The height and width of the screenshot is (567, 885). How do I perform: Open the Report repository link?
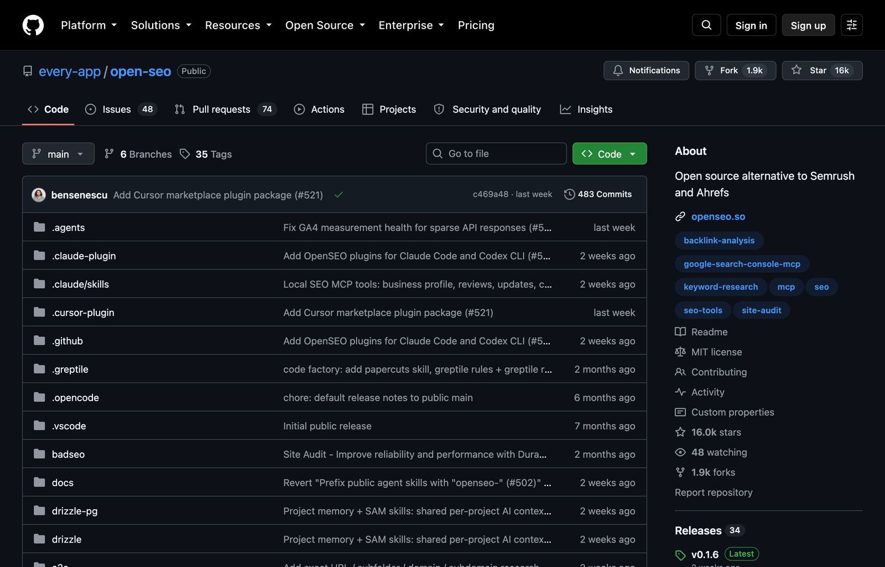[714, 492]
